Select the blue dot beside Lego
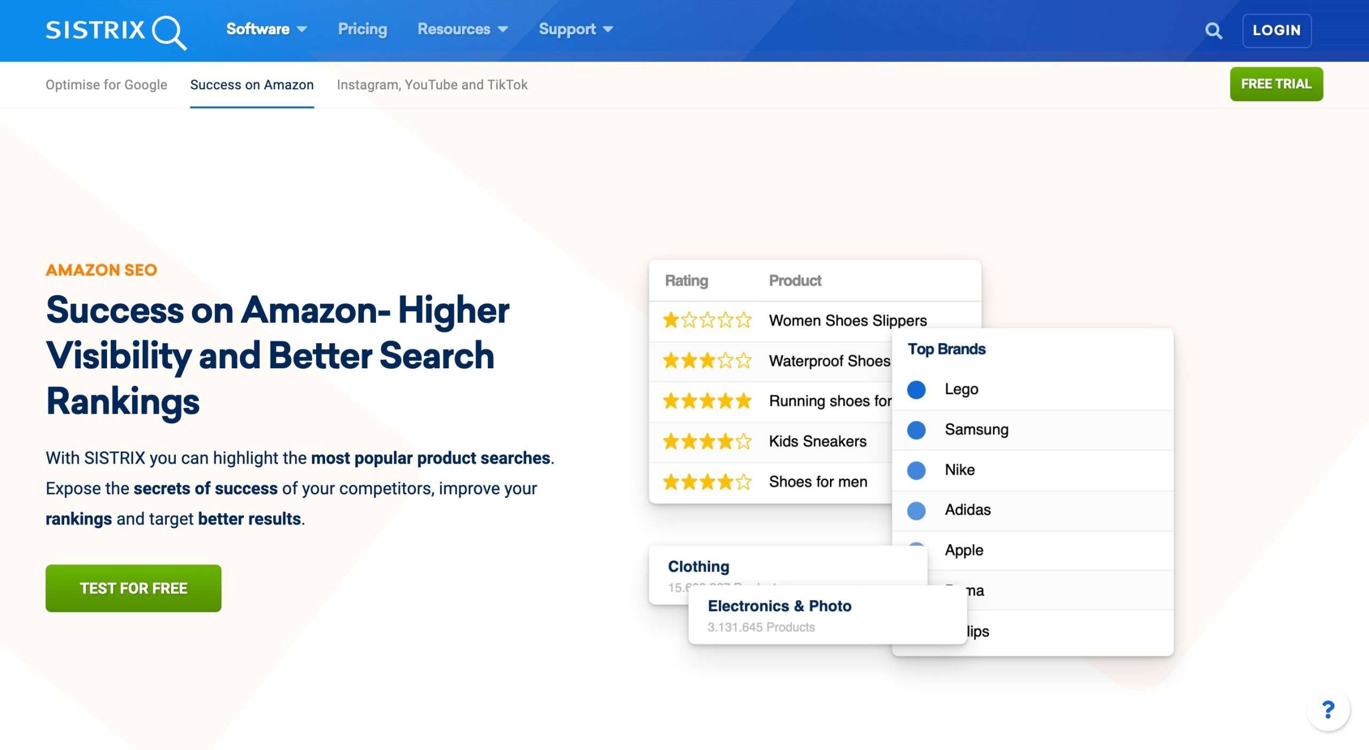1369x750 pixels. point(916,390)
